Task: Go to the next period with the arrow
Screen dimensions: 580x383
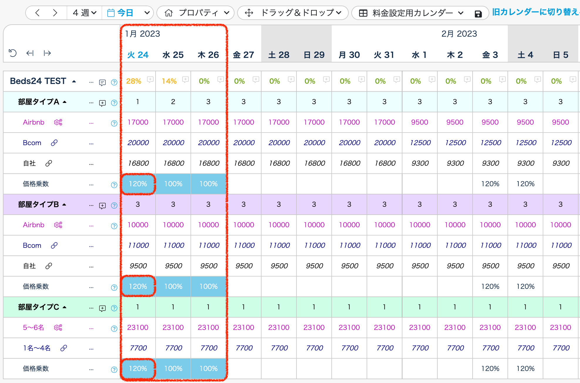Action: [x=55, y=13]
